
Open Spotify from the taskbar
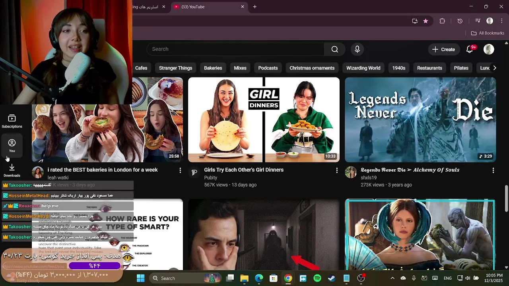[x=317, y=278]
